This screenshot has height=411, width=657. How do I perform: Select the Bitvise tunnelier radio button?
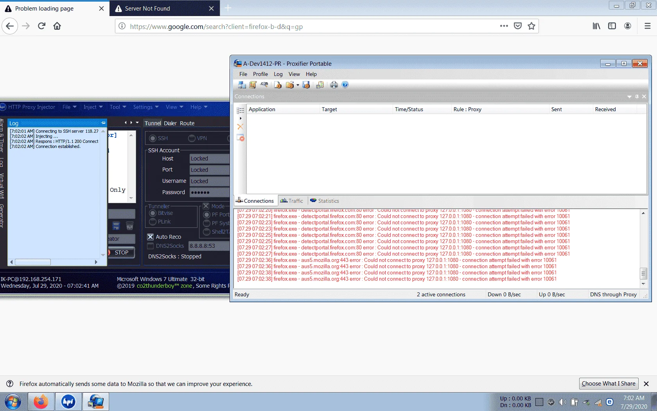tap(153, 213)
